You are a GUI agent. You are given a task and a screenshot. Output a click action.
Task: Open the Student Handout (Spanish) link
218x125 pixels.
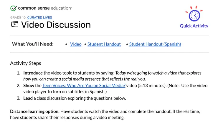click(x=155, y=44)
